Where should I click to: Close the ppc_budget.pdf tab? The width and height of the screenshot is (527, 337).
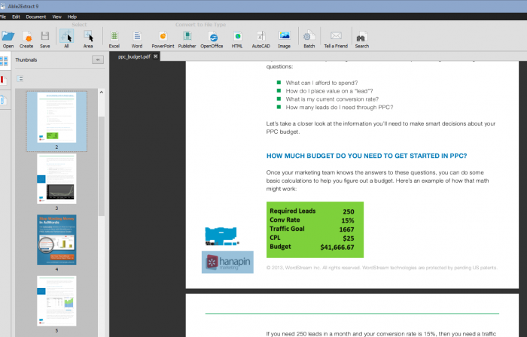pyautogui.click(x=156, y=56)
